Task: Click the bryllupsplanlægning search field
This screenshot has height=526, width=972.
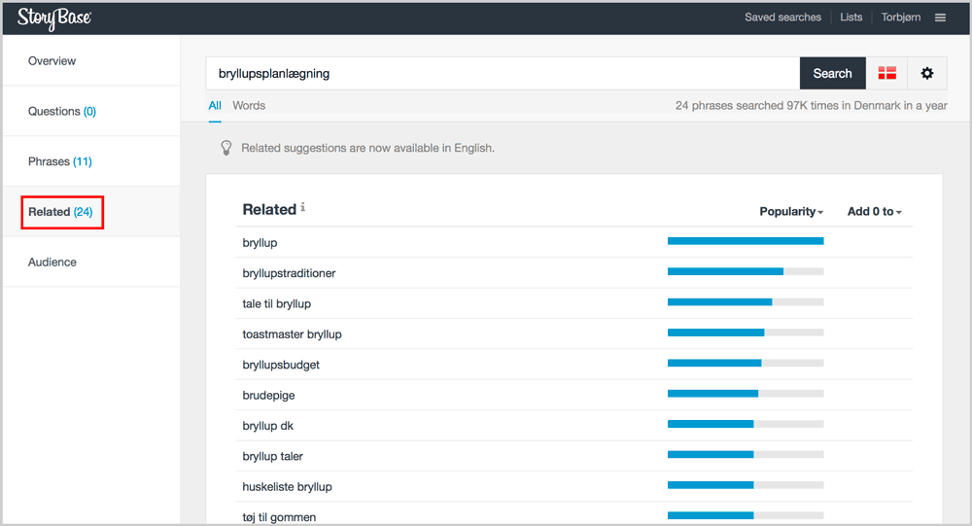Action: [x=503, y=73]
